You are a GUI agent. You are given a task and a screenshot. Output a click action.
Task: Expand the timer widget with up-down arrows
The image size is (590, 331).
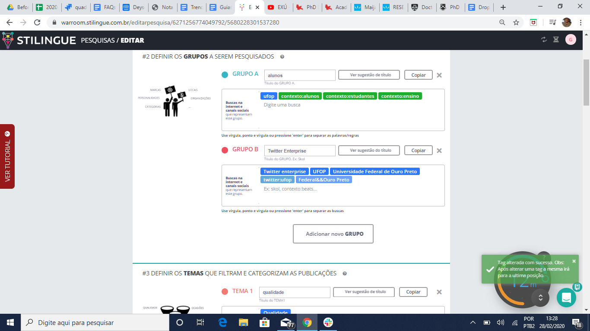(540, 297)
